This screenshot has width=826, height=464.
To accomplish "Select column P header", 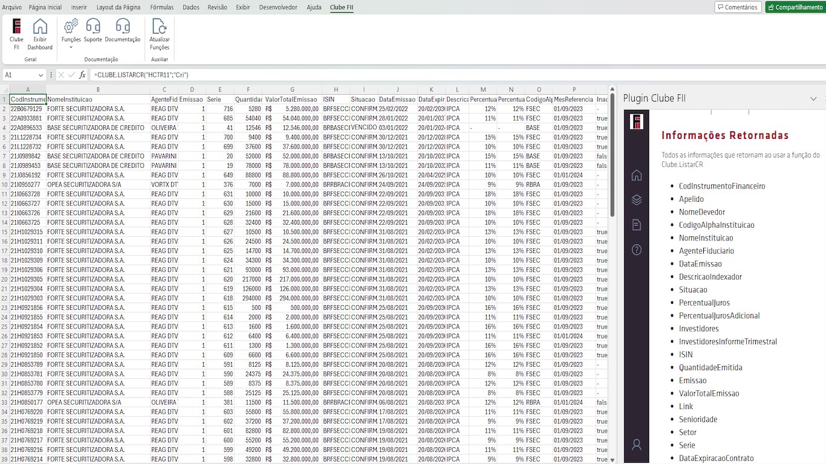I will coord(574,89).
